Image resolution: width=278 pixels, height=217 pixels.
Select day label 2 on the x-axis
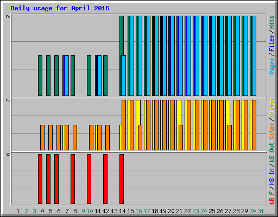26,211
